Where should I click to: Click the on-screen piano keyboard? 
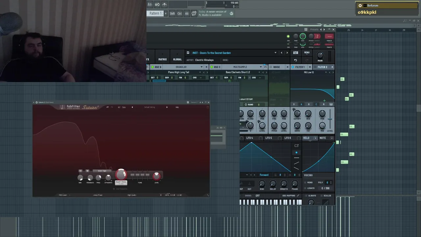[x=270, y=202]
